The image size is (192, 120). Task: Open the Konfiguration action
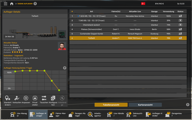click(x=53, y=100)
